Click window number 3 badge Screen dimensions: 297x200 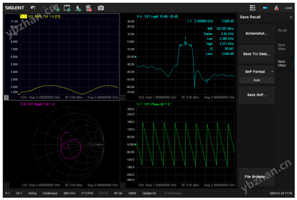[6, 185]
